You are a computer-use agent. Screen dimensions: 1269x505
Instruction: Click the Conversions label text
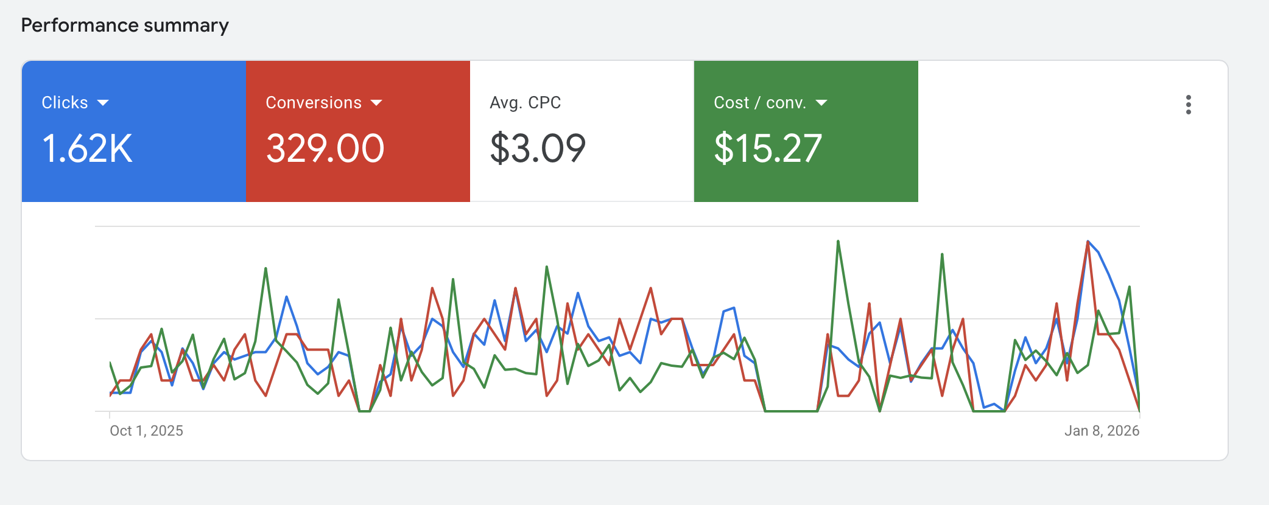click(313, 103)
